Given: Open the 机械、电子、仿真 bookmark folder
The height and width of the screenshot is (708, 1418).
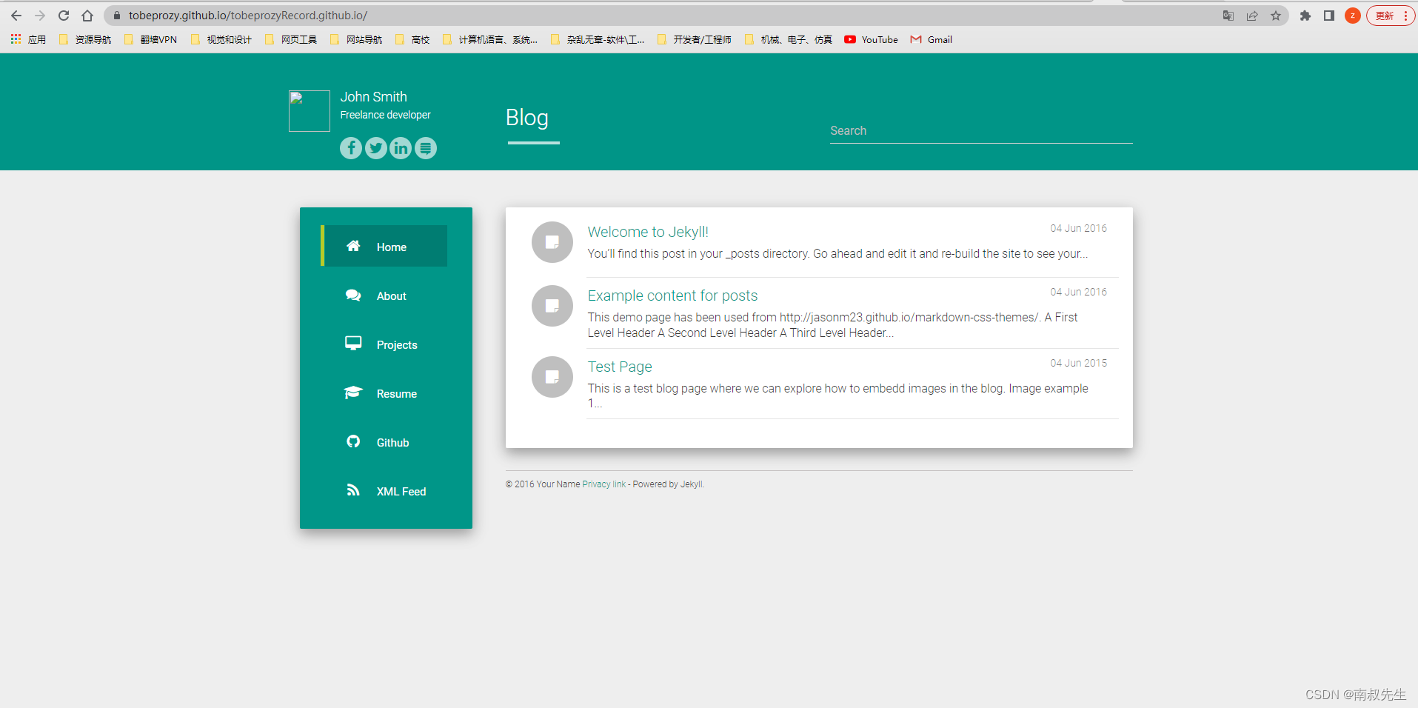Looking at the screenshot, I should click(788, 40).
